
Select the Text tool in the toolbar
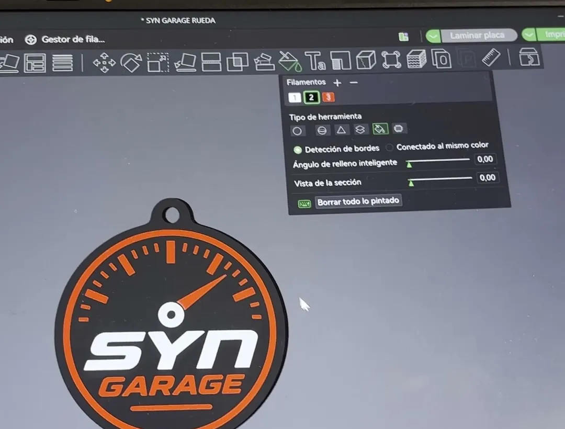pyautogui.click(x=315, y=61)
